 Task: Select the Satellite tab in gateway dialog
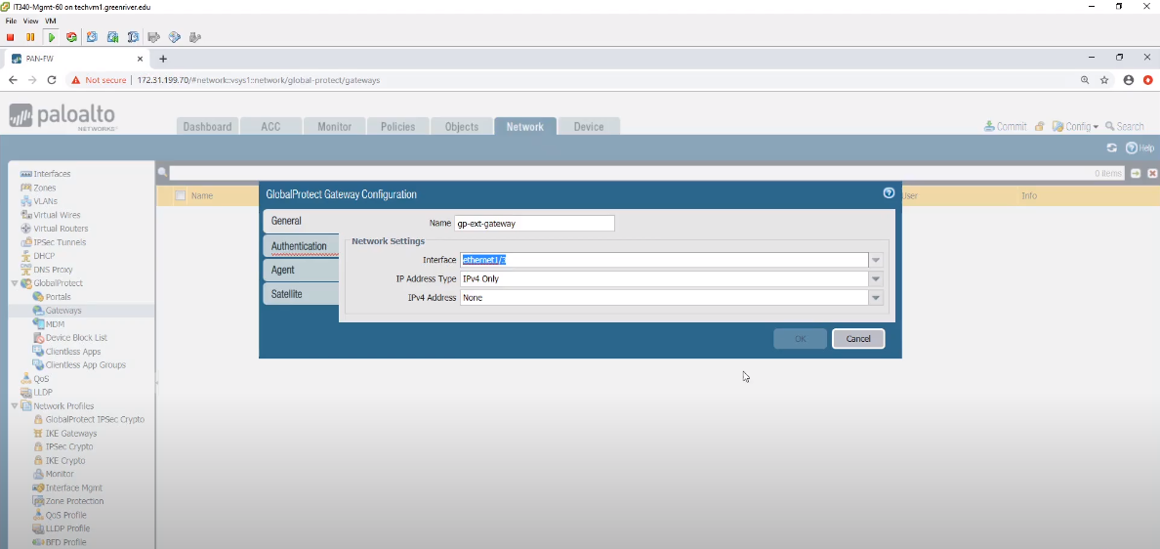(301, 294)
